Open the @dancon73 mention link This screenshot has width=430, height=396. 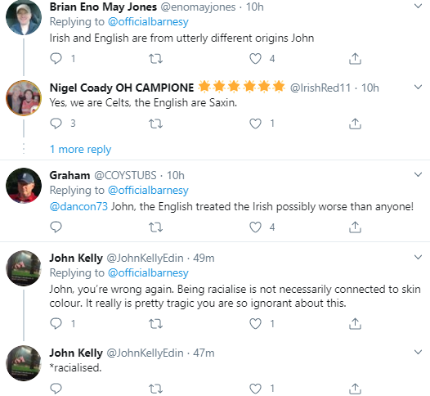(x=78, y=206)
